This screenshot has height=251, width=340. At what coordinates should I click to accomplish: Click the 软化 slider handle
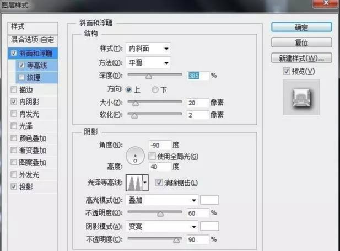pos(134,116)
